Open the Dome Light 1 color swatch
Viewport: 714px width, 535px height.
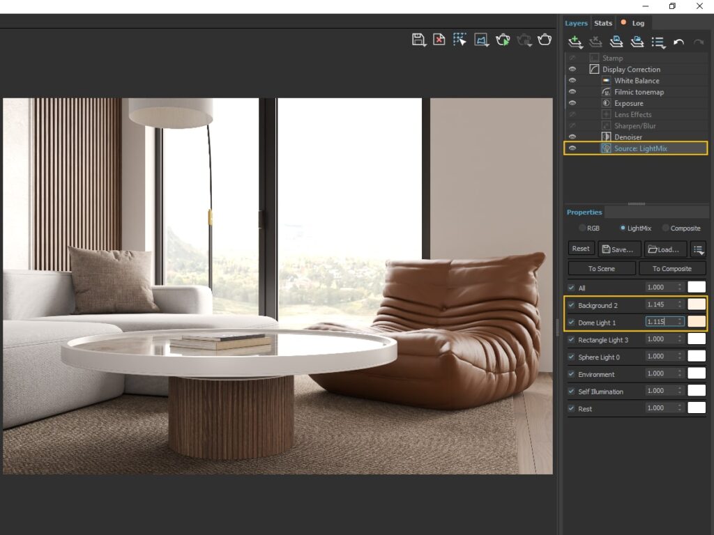[x=697, y=322]
